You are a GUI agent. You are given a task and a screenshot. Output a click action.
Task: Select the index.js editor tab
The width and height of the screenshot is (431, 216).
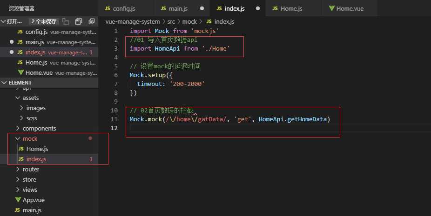tap(238, 8)
